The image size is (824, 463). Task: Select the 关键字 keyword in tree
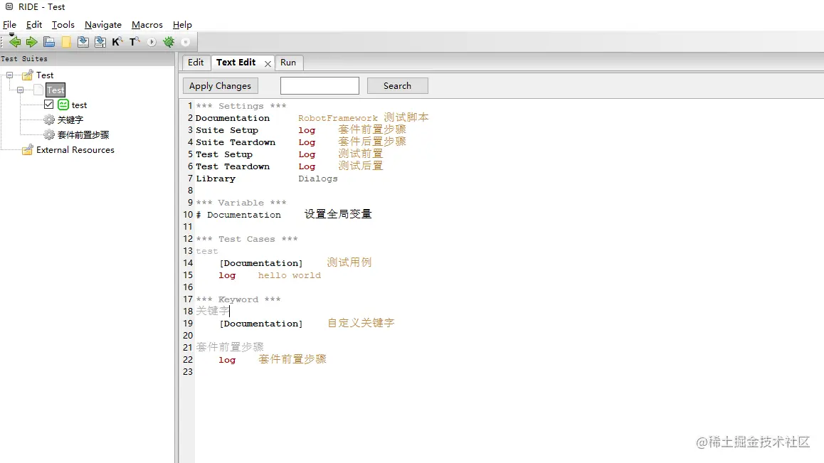coord(70,119)
